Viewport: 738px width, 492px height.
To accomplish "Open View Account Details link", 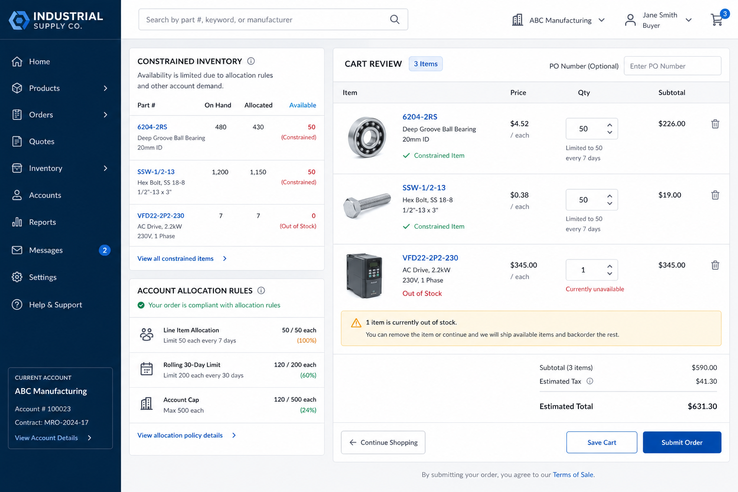I will coord(53,438).
